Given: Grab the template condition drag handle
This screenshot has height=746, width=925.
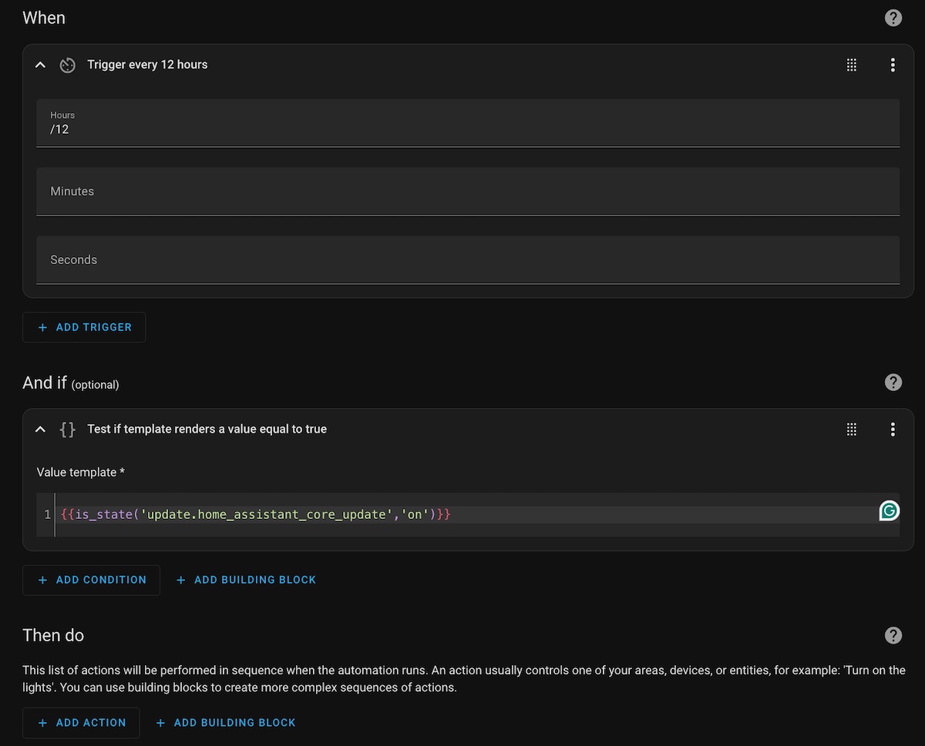Looking at the screenshot, I should click(x=852, y=429).
